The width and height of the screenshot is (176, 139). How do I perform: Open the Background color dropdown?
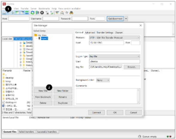[x=103, y=80]
